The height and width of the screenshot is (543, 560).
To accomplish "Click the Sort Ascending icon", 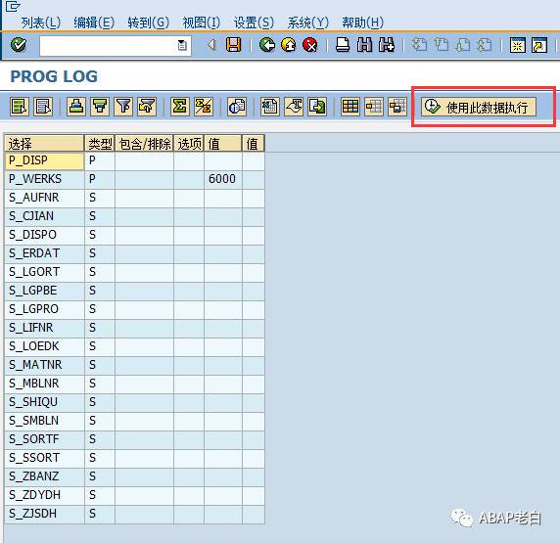I will coord(76,107).
